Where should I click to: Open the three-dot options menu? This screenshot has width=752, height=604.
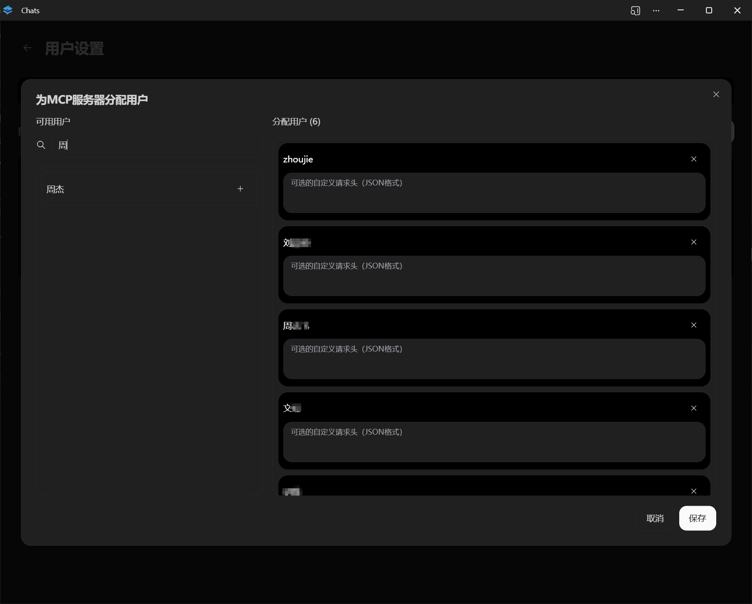pyautogui.click(x=656, y=11)
